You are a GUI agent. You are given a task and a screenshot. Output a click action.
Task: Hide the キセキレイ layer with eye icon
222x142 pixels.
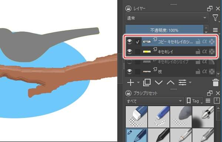point(129,51)
